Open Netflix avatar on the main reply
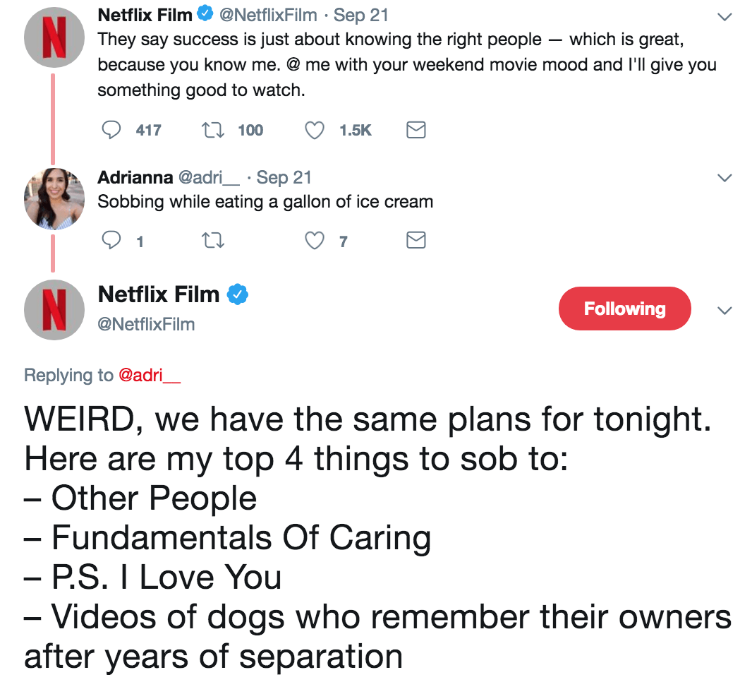The image size is (752, 682). pyautogui.click(x=54, y=309)
